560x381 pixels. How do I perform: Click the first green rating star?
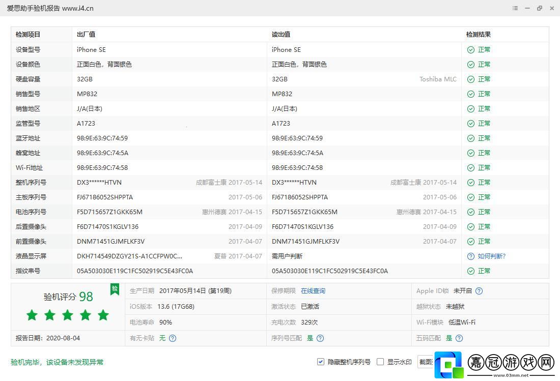32,315
